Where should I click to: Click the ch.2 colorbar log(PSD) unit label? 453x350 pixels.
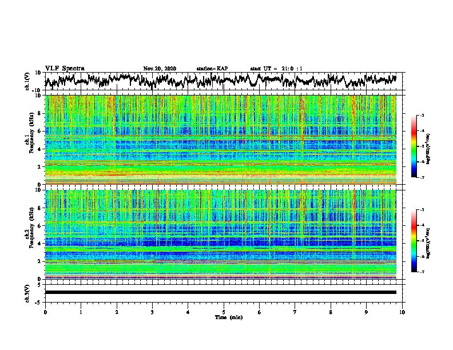428,243
